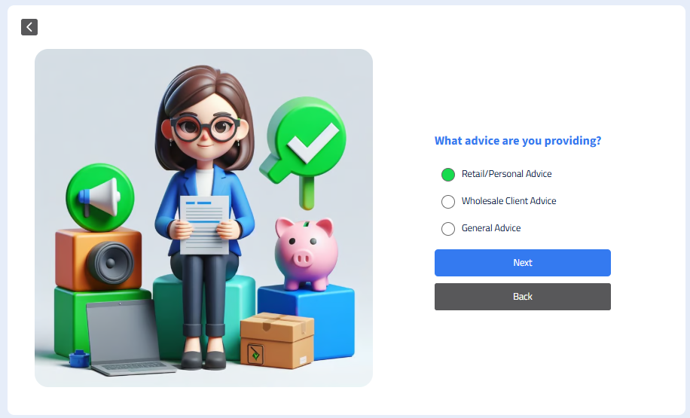Click the dark gray Back button

point(522,297)
